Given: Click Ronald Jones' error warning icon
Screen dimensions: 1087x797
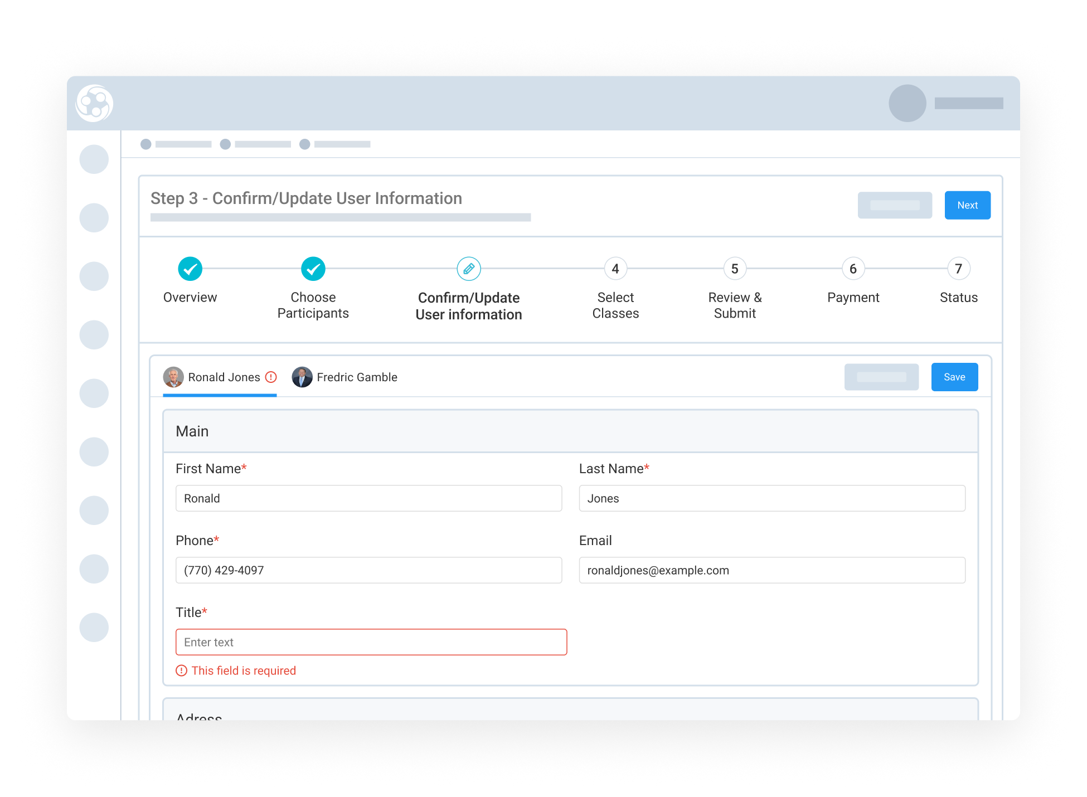Looking at the screenshot, I should pyautogui.click(x=271, y=377).
